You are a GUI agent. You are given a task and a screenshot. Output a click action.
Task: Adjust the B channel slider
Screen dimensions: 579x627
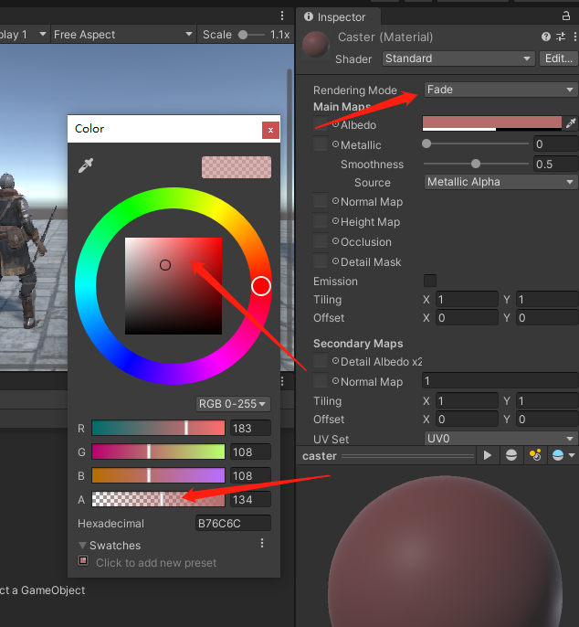[158, 475]
